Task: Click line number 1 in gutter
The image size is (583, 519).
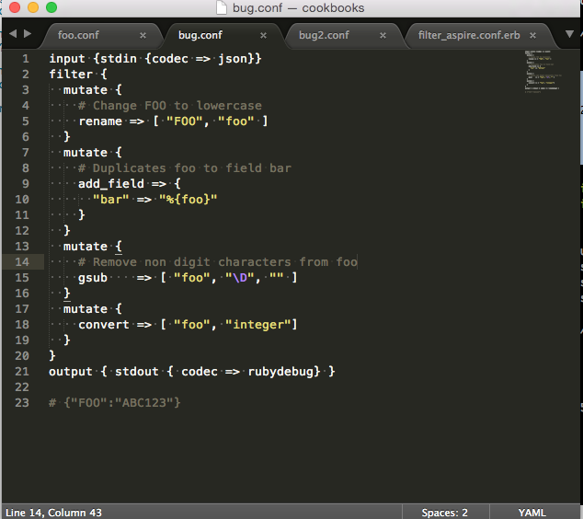Action: [x=25, y=58]
